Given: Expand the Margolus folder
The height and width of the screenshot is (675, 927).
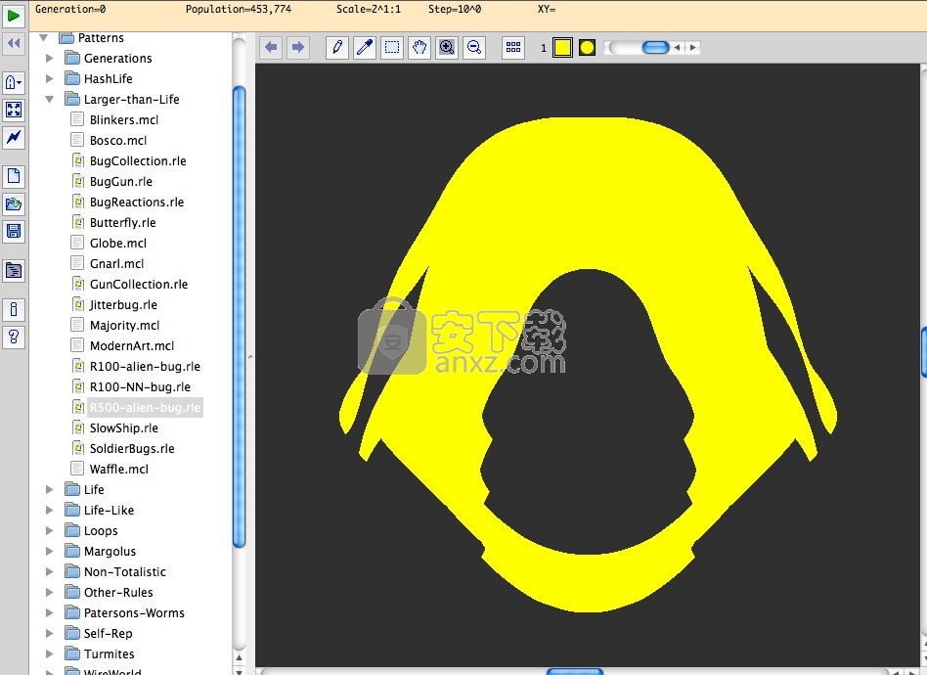Looking at the screenshot, I should [50, 552].
